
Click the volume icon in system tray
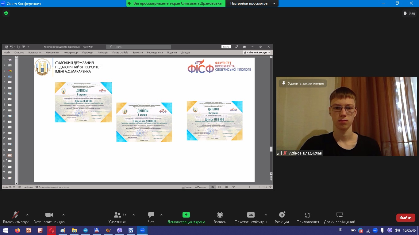(397, 230)
